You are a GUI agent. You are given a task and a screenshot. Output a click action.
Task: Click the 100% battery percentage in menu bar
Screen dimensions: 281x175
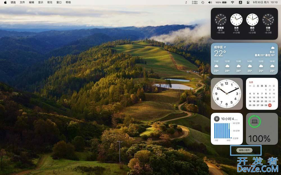coord(218,2)
